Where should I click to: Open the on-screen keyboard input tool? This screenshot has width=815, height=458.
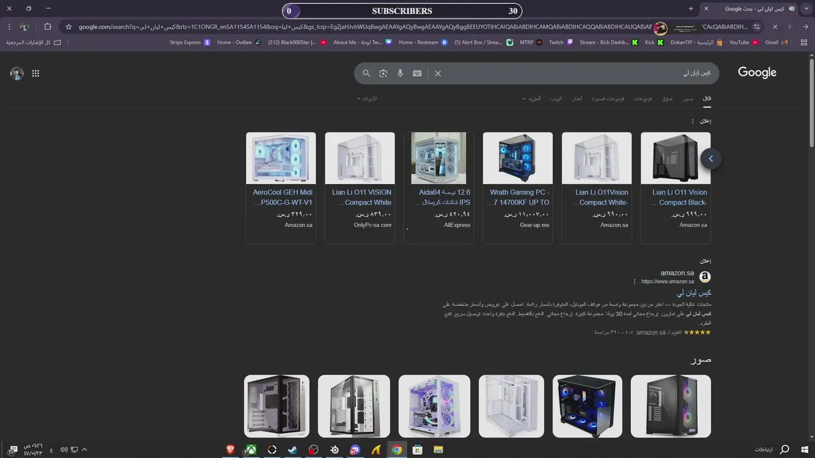417,73
